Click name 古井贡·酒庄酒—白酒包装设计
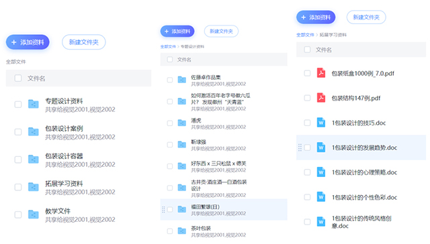The image size is (430, 244). tap(219, 185)
